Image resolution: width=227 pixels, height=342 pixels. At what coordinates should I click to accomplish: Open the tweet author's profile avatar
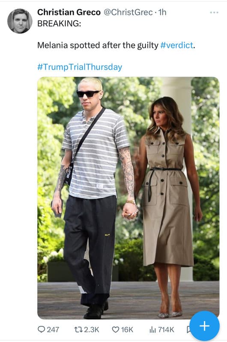click(x=20, y=21)
